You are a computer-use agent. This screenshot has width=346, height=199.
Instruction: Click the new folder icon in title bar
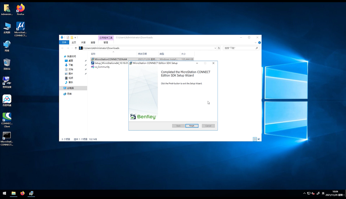[x=72, y=38]
